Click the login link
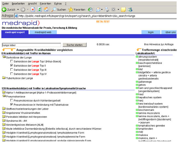Viewport: 178px width, 143px height. (x=151, y=32)
